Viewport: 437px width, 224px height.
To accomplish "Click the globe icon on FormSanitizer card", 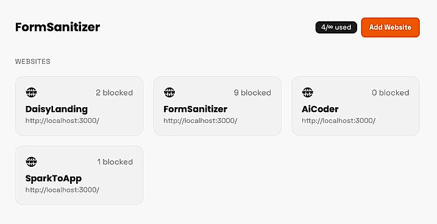I will coord(169,92).
